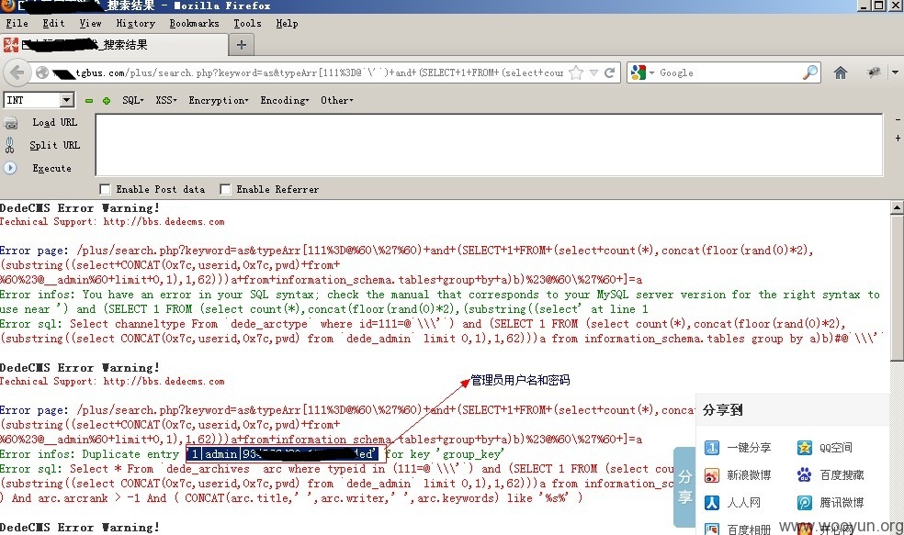Click the Split URL button label
The image size is (904, 535).
[55, 145]
